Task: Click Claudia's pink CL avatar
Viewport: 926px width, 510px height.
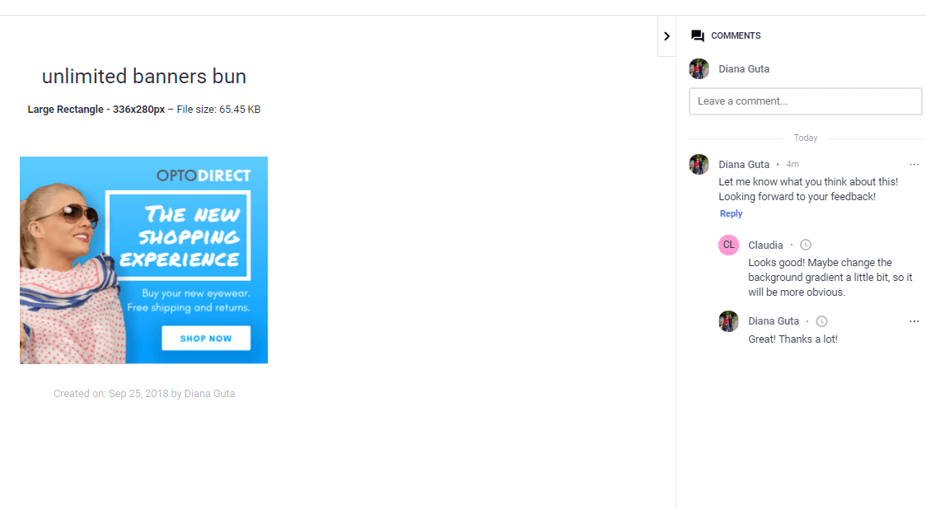Action: click(x=729, y=245)
